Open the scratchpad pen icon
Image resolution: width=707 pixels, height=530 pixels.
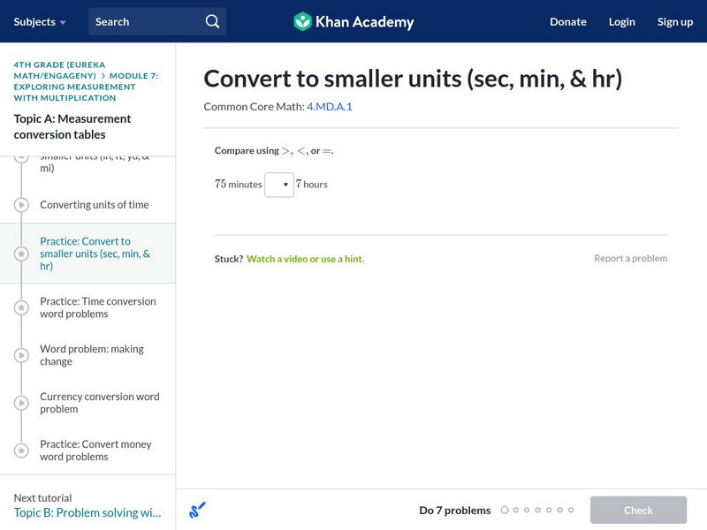point(197,508)
